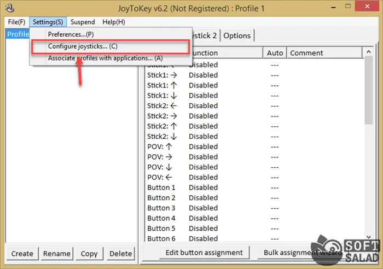Open the File(F) menu
Viewport: 383px width, 269px height.
click(x=16, y=22)
